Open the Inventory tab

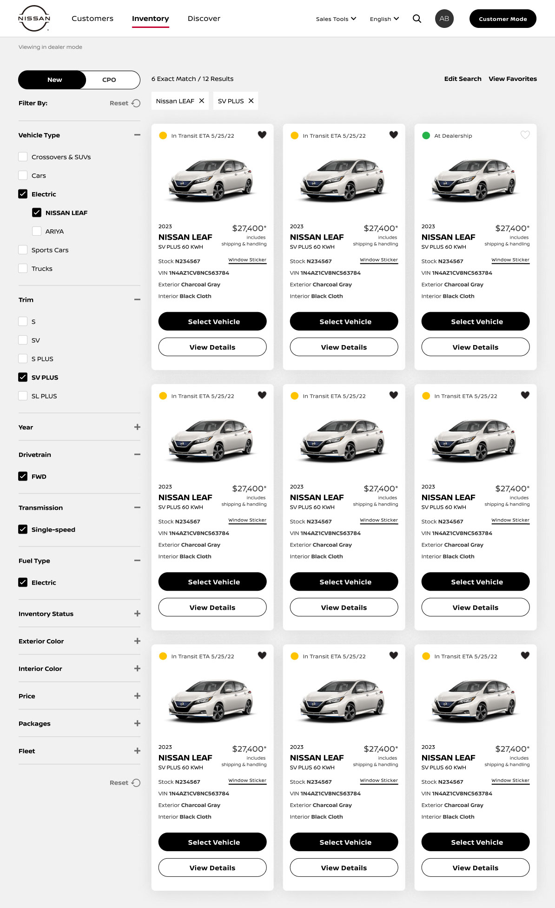coord(150,19)
